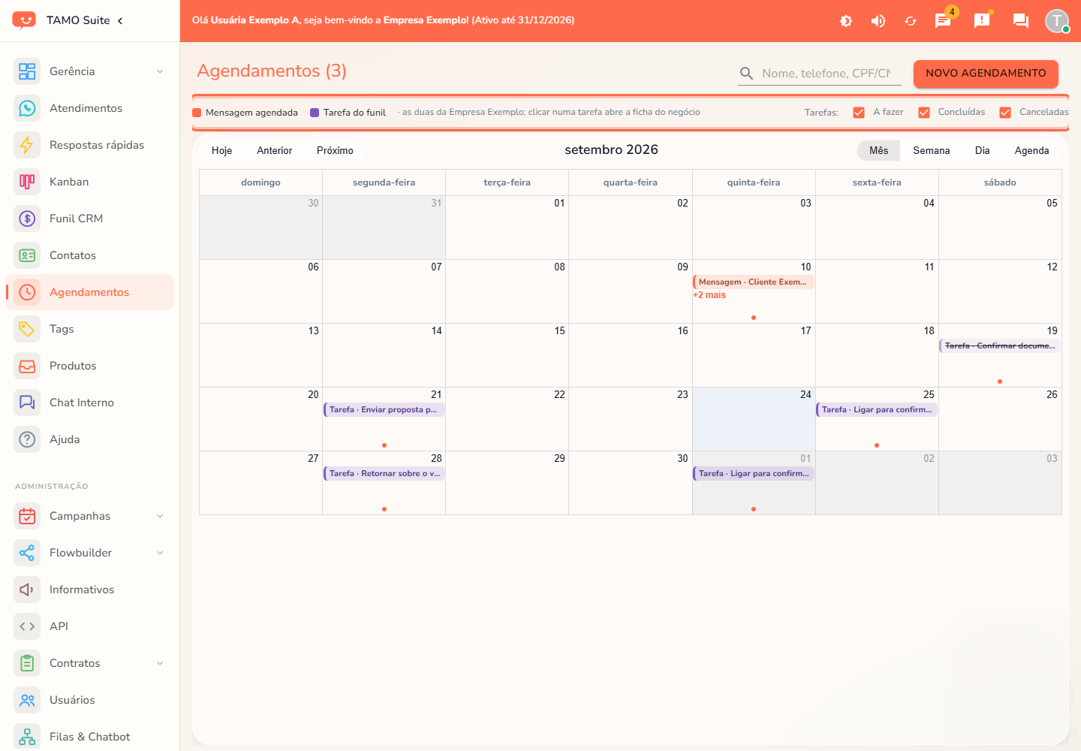Open 'Ligar para confirm...' task on October 01
Screen dimensions: 1081x751
coord(754,474)
